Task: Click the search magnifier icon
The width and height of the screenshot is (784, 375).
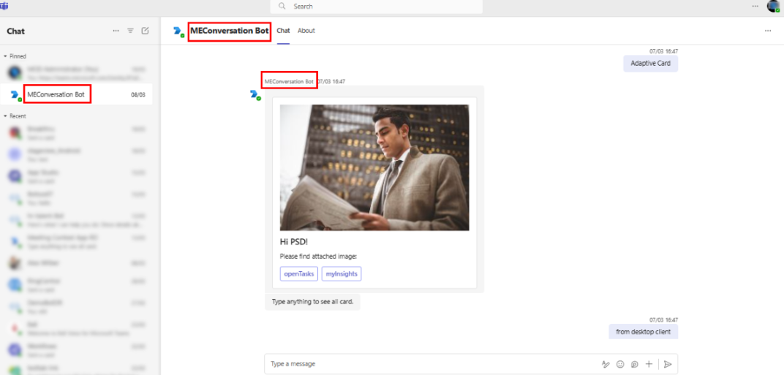Action: point(282,7)
